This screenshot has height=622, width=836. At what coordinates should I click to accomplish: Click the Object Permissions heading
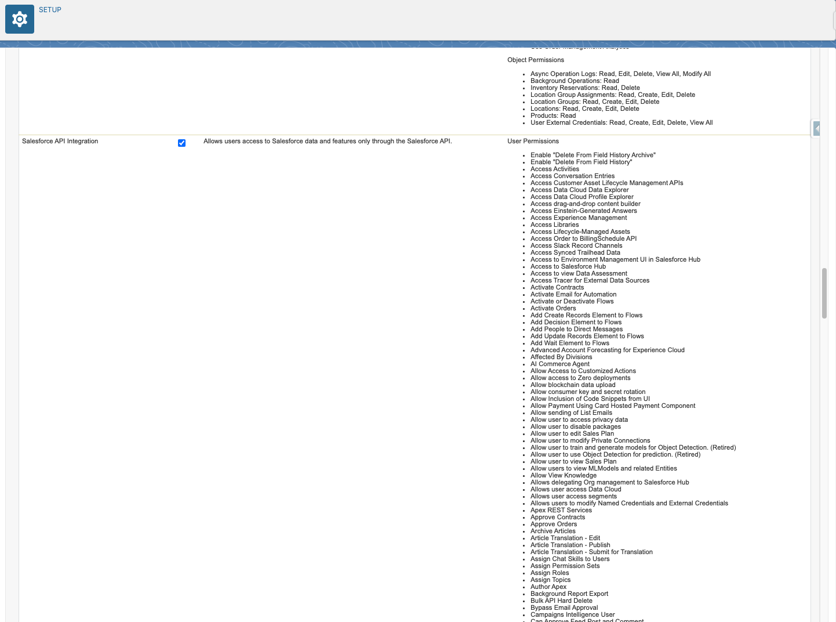535,60
